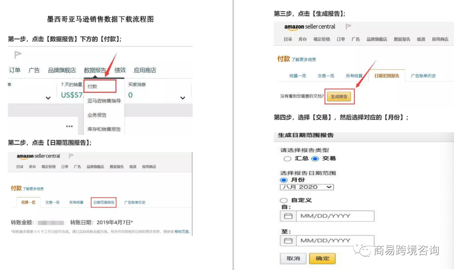Open 库存 in step three navigation

[303, 39]
